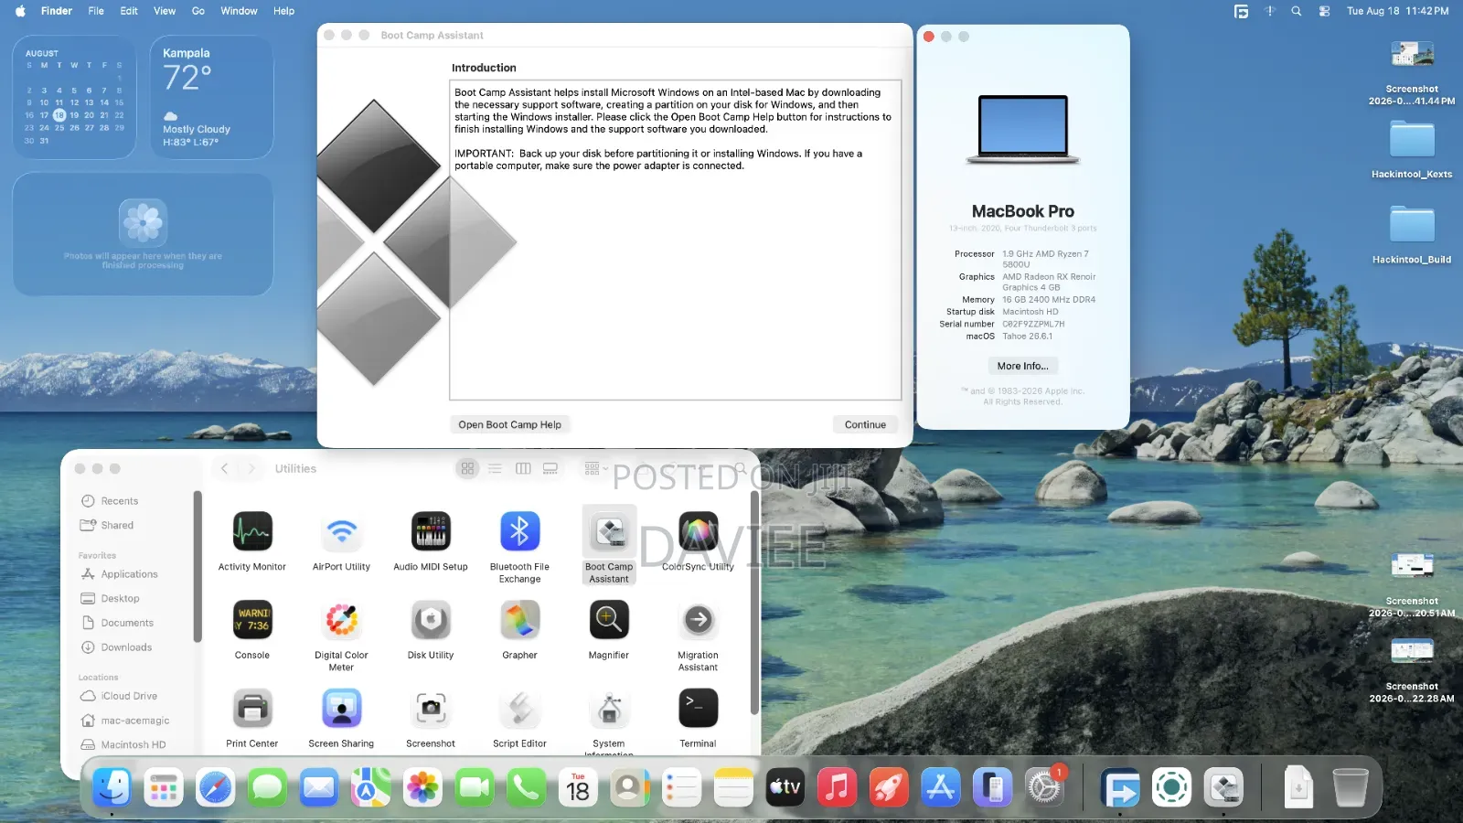Click the Kampala weather widget
1463x823 pixels.
(x=212, y=97)
